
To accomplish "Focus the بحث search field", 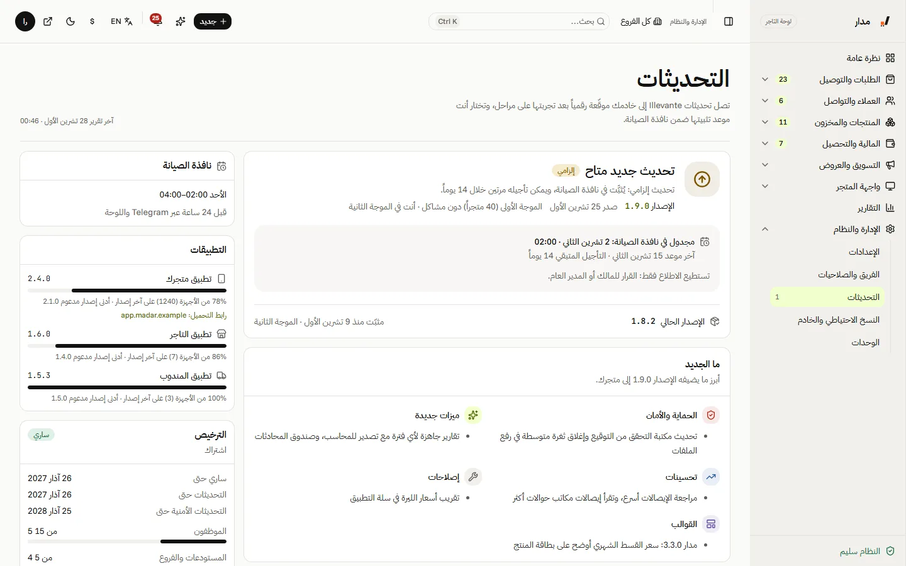I will (x=519, y=21).
